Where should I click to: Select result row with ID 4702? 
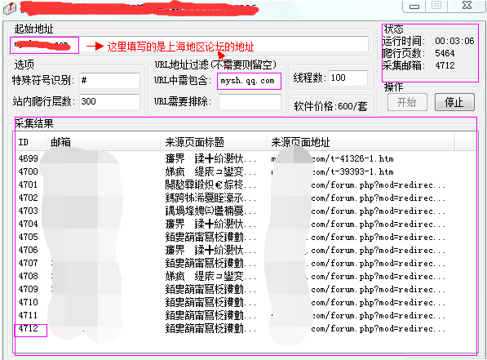(x=246, y=198)
